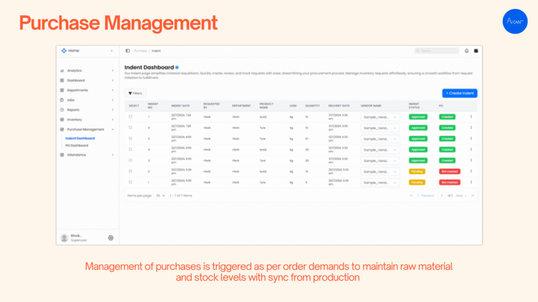Screen dimensions: 538x302
Task: Open the Filters button
Action: click(135, 93)
